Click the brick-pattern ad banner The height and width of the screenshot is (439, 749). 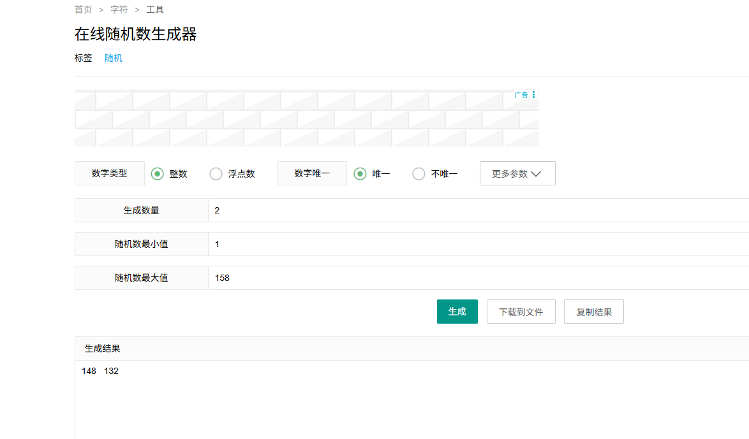[306, 119]
